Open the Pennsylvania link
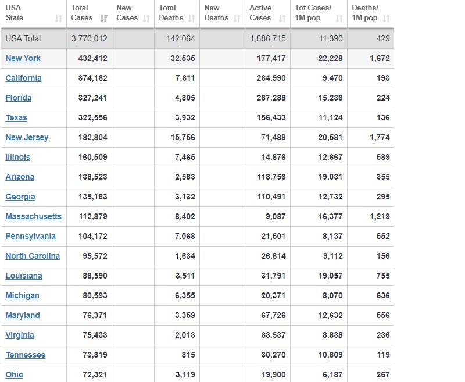This screenshot has width=465, height=382. pyautogui.click(x=30, y=236)
